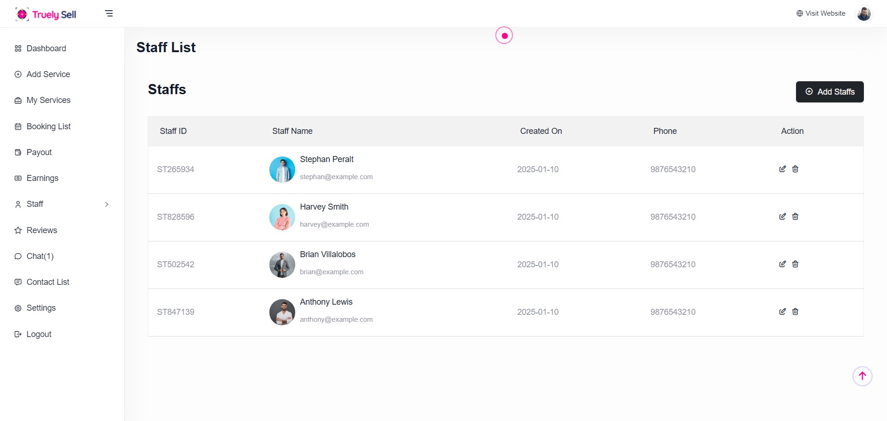Follow the Visit Website link
This screenshot has height=421, width=887.
(x=821, y=13)
